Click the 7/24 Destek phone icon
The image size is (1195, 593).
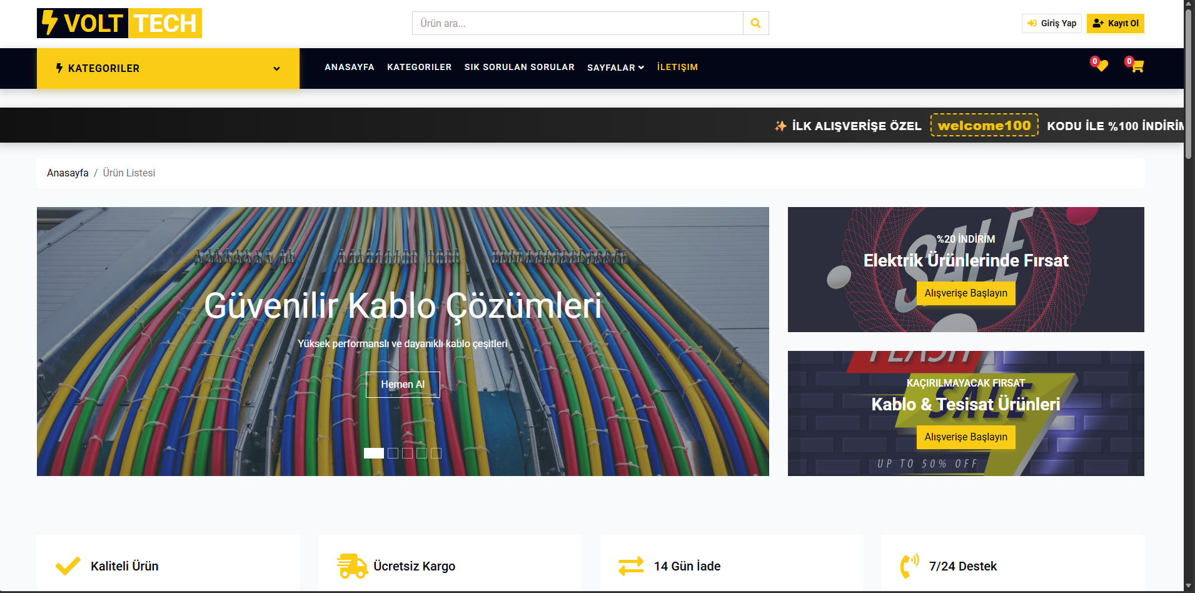point(909,566)
